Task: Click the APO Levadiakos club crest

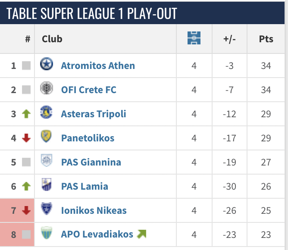Action: click(46, 234)
